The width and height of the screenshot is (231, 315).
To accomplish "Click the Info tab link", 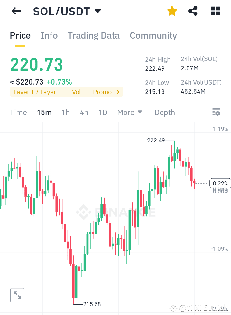I will pyautogui.click(x=49, y=35).
